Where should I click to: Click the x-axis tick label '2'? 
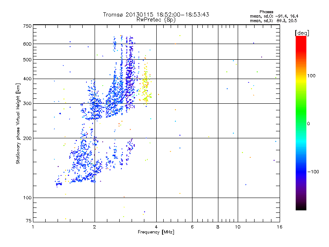pyautogui.click(x=95, y=227)
